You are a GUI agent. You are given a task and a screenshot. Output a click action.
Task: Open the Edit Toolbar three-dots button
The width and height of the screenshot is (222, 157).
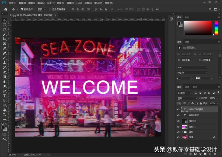click(5, 119)
